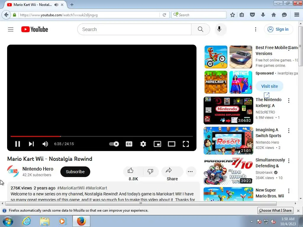The image size is (303, 227).
Task: Click Visit site on sponsored ad
Action: pyautogui.click(x=269, y=86)
